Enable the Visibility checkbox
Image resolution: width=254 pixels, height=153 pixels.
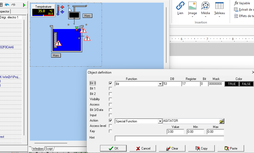(110, 99)
